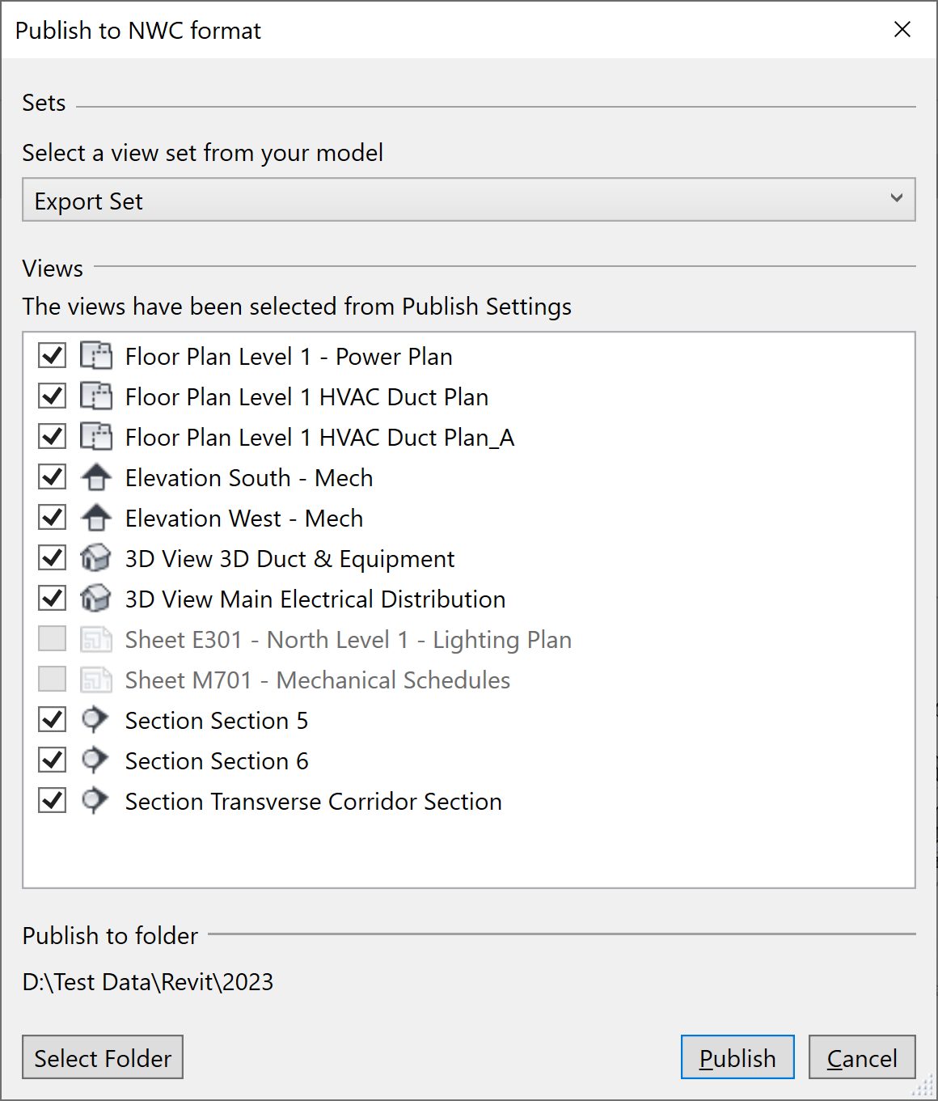
Task: Click the D:\Test Data\Revit\2023 folder path
Action: click(149, 982)
